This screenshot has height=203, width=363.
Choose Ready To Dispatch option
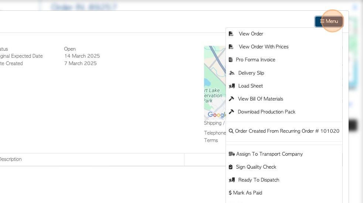point(258,180)
